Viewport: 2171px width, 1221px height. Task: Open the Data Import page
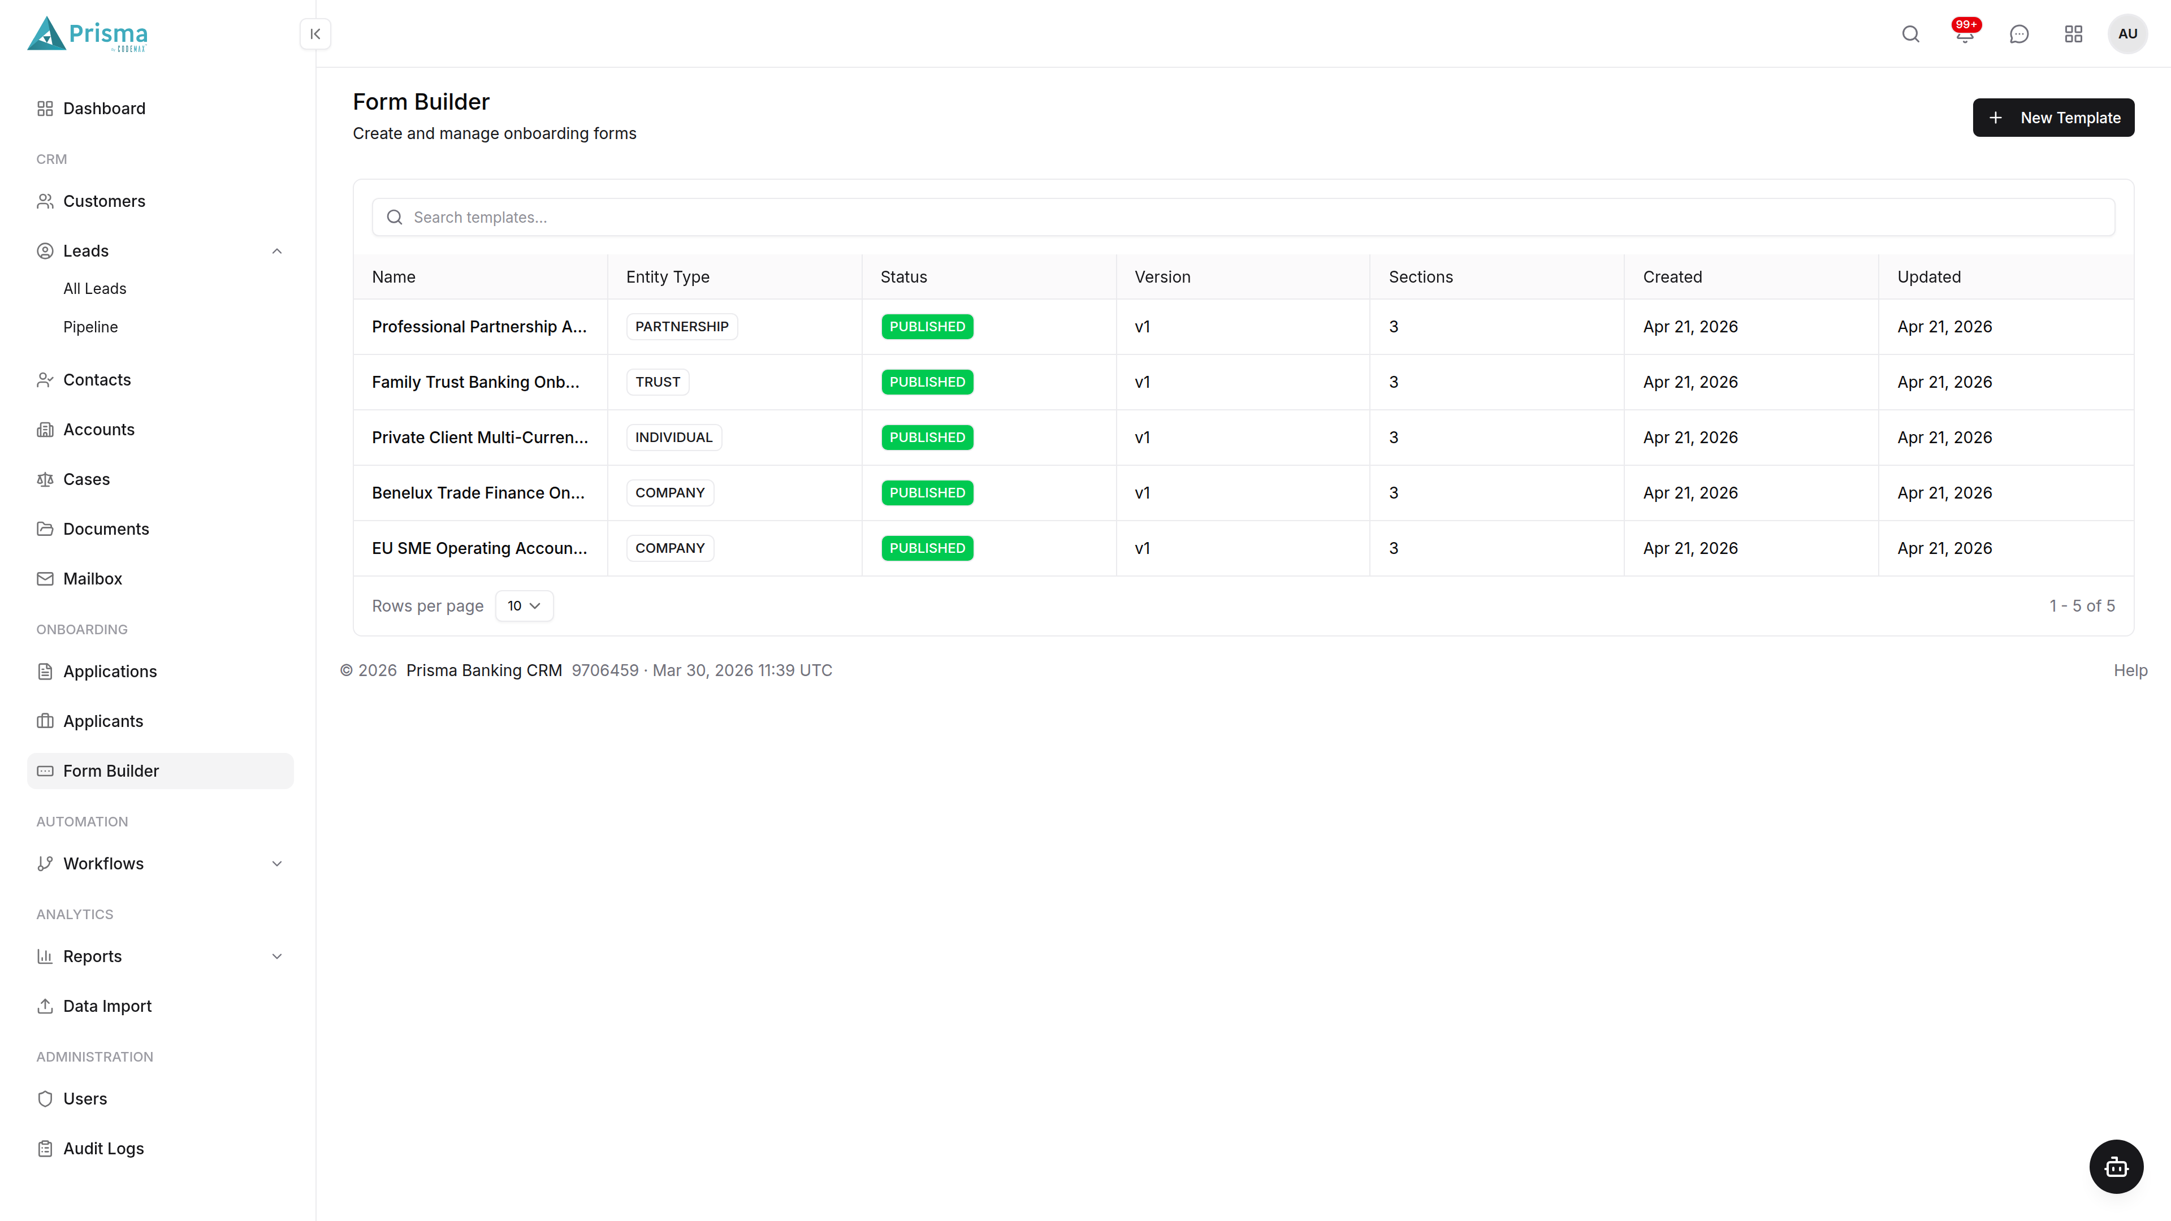(x=160, y=1006)
